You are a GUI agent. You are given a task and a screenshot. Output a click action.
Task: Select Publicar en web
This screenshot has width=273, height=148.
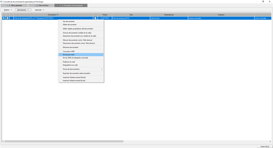81,62
